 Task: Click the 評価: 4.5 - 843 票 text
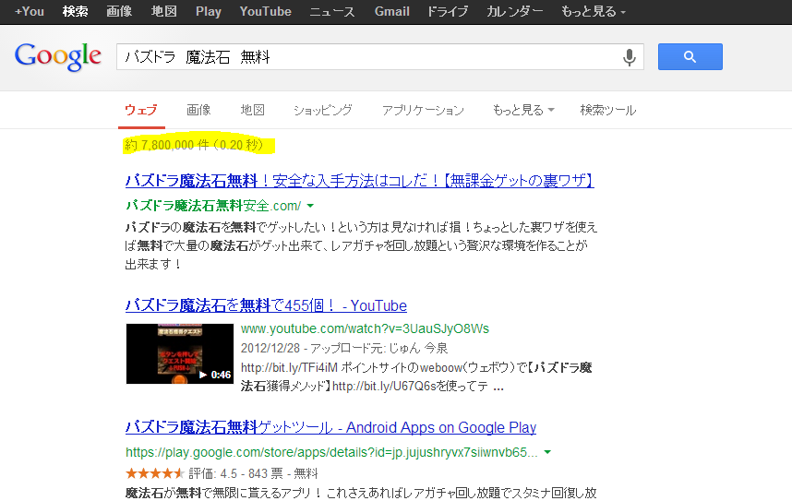coord(236,473)
